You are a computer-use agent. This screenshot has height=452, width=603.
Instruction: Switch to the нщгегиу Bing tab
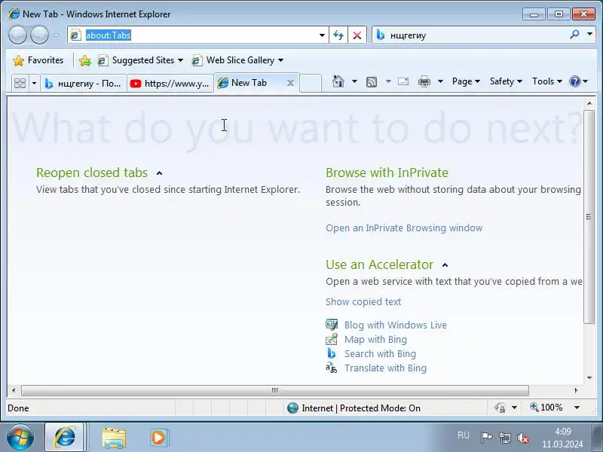pyautogui.click(x=84, y=83)
